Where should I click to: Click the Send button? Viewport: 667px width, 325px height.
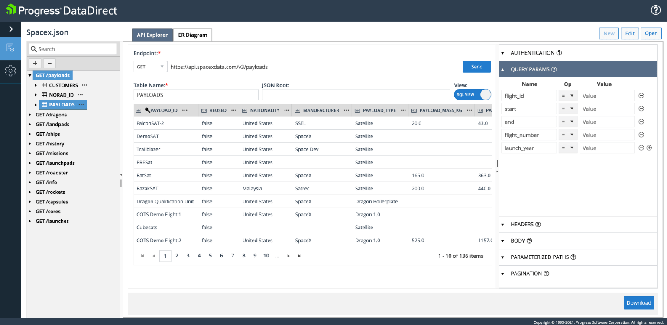(x=476, y=66)
